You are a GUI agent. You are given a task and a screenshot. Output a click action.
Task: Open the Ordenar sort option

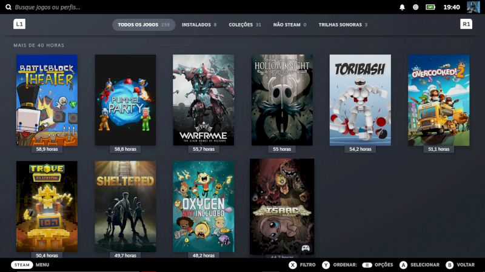(345, 265)
